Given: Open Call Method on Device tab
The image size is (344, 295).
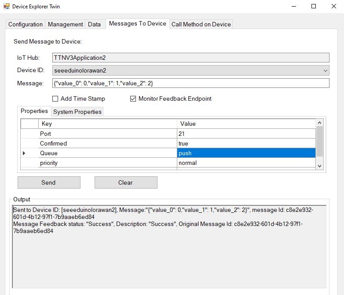Looking at the screenshot, I should point(201,25).
